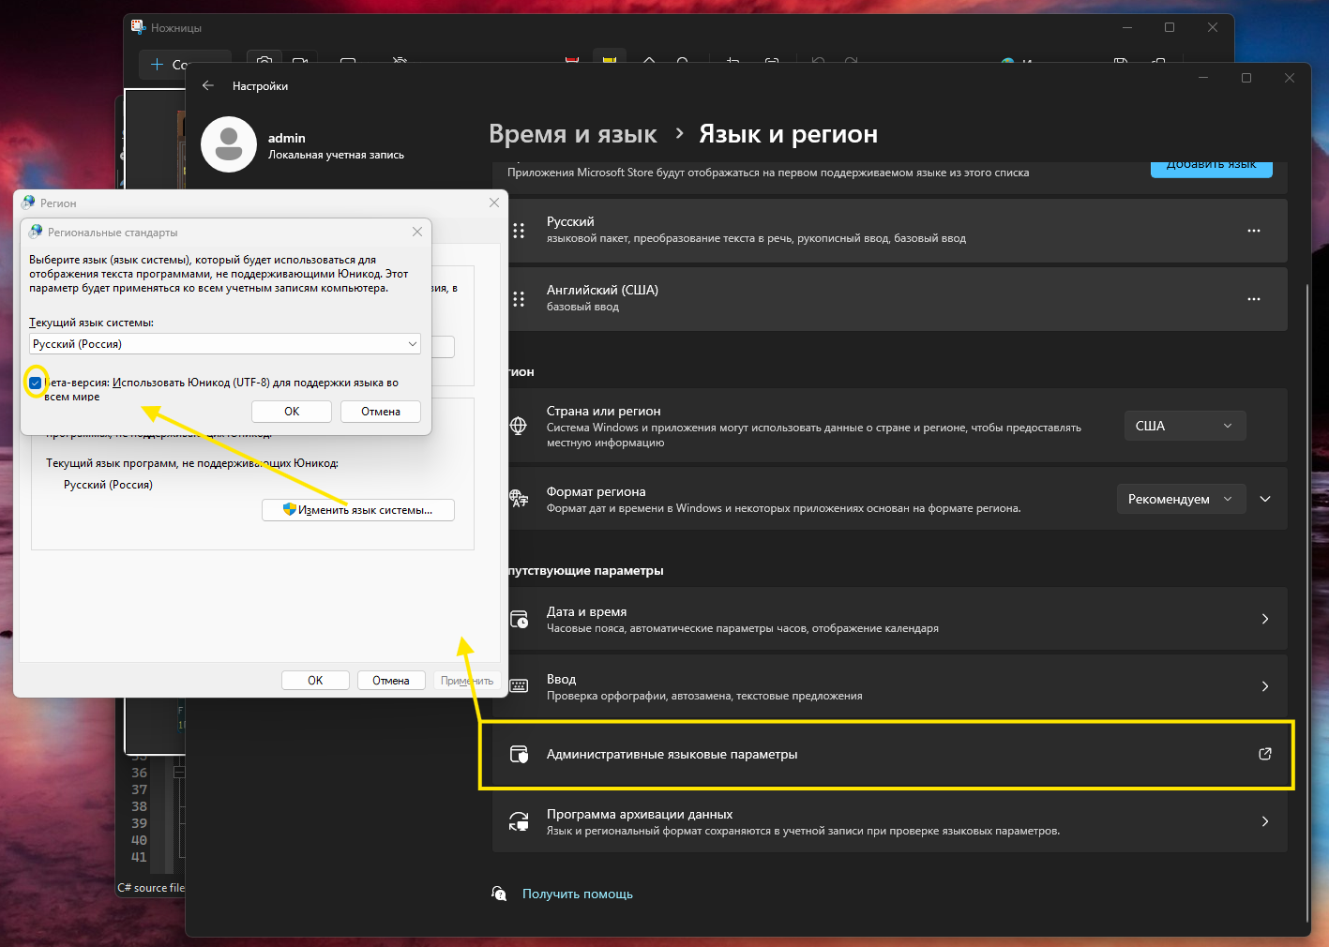Open more options for Русский language
The image size is (1329, 947).
click(1253, 231)
